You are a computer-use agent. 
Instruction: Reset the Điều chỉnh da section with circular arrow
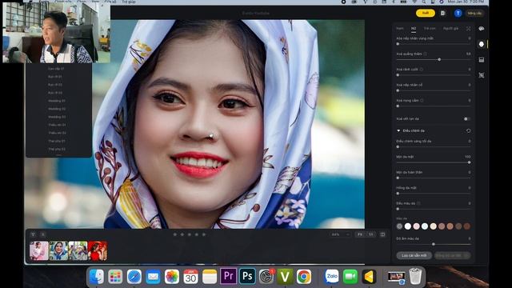(468, 130)
